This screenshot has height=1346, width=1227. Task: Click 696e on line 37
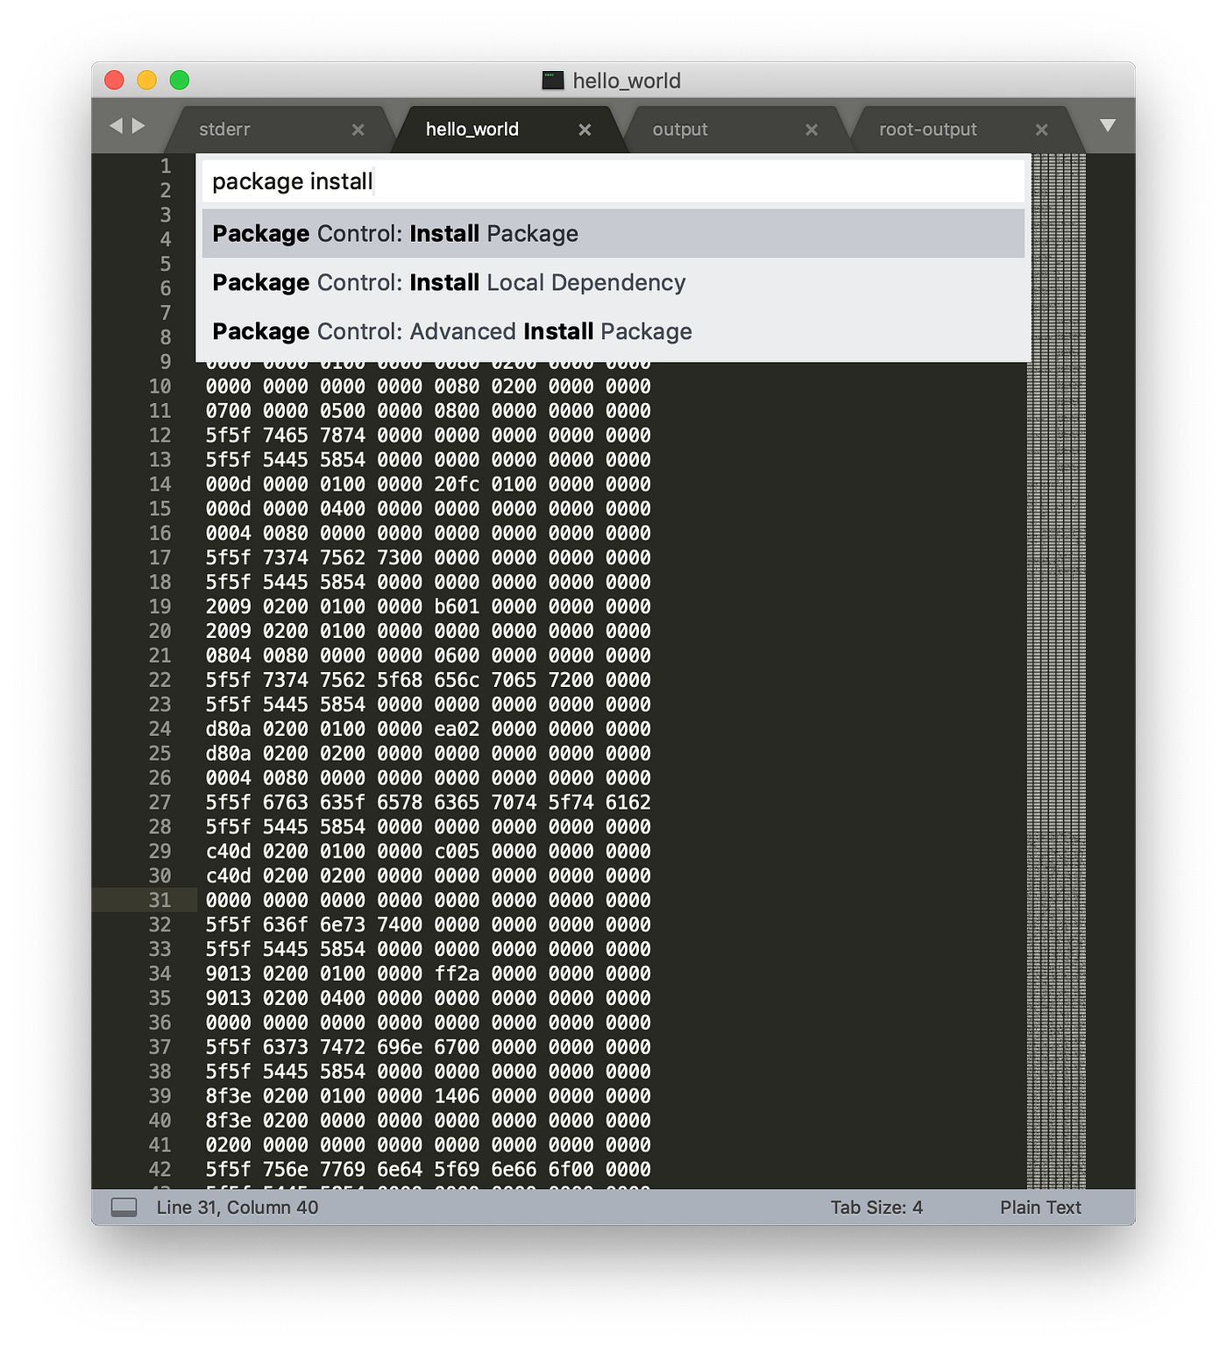click(400, 1047)
